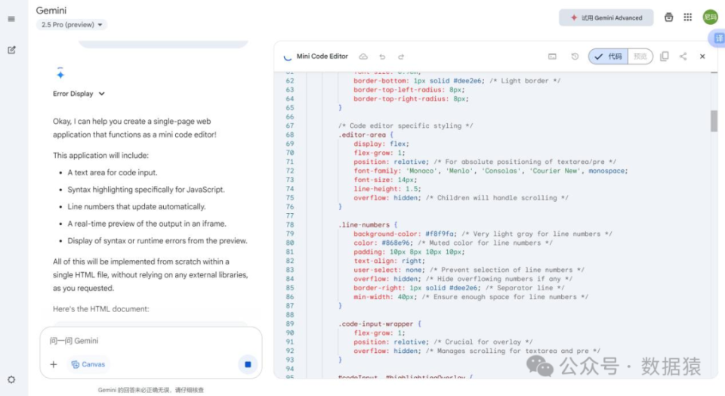Screen dimensions: 725x396
Task: Start a new chat with the pencil icon
Action: [11, 50]
